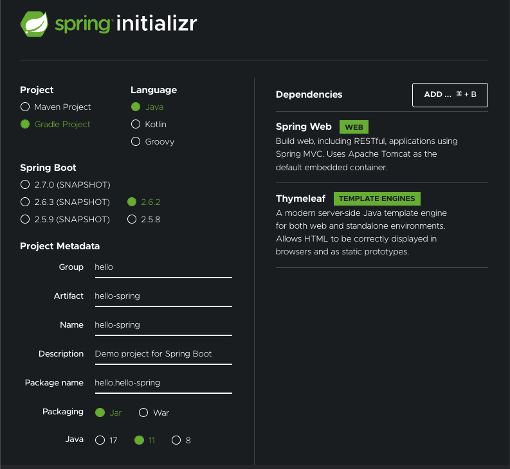Image resolution: width=510 pixels, height=469 pixels.
Task: Click the Language section heading
Action: coord(154,90)
